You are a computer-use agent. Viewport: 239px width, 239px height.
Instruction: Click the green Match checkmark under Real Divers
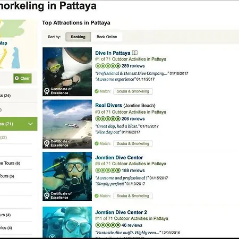(97, 143)
